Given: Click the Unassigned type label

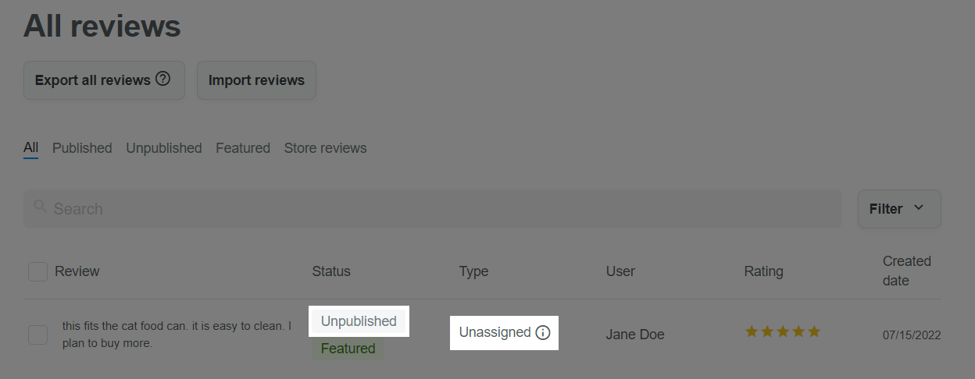Looking at the screenshot, I should [495, 333].
